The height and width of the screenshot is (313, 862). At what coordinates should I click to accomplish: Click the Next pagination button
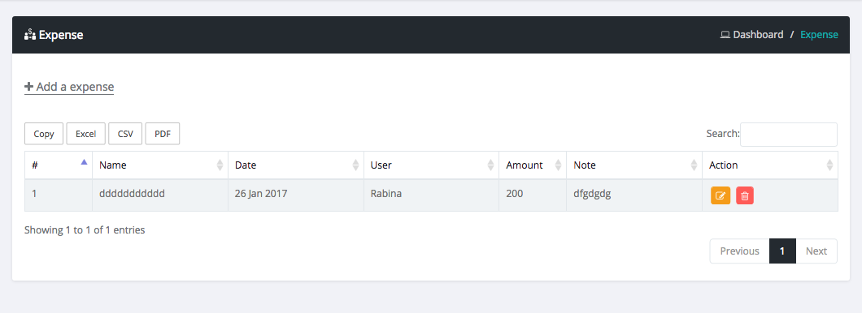816,251
